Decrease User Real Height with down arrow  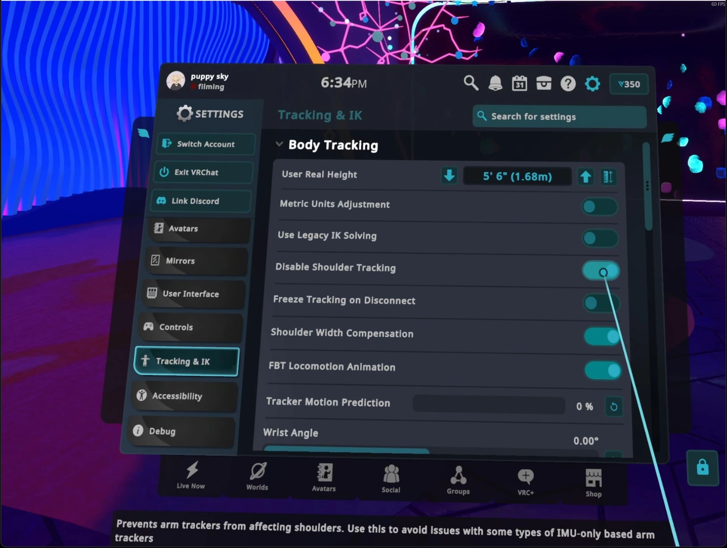point(449,175)
